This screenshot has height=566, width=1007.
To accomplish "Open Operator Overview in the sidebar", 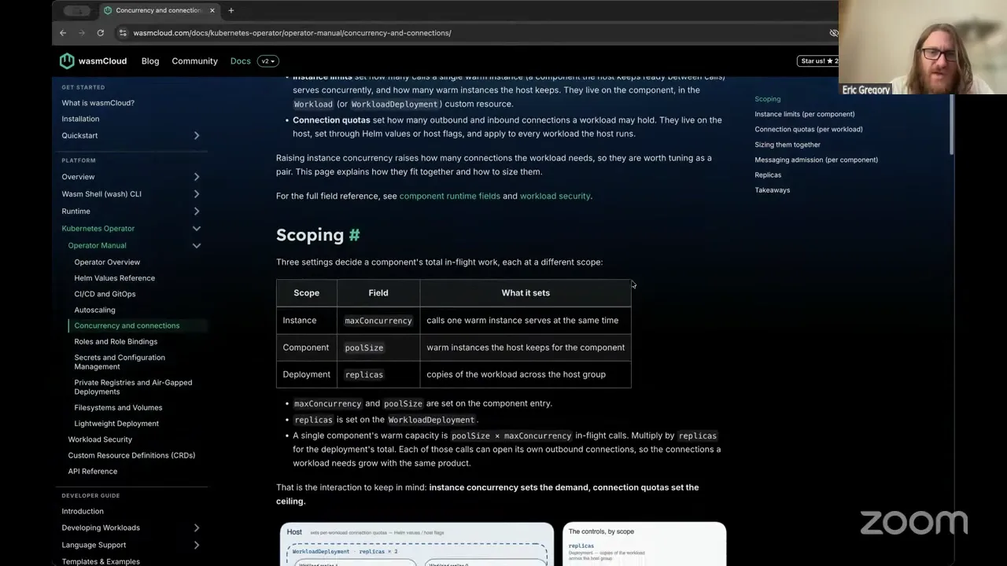I will click(x=107, y=262).
